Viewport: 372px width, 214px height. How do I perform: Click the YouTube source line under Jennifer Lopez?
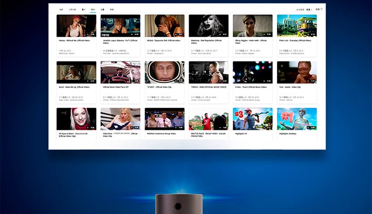[116, 53]
